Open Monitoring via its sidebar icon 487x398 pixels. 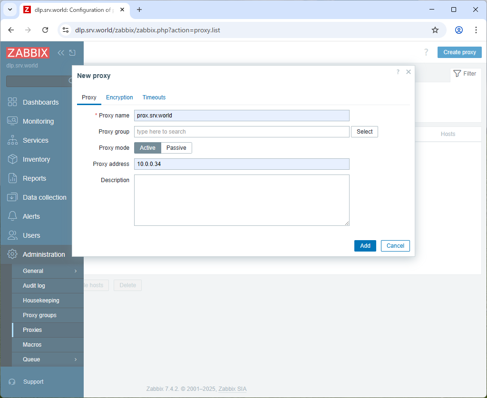pyautogui.click(x=12, y=121)
